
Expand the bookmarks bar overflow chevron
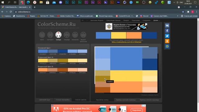pyautogui.click(x=178, y=16)
